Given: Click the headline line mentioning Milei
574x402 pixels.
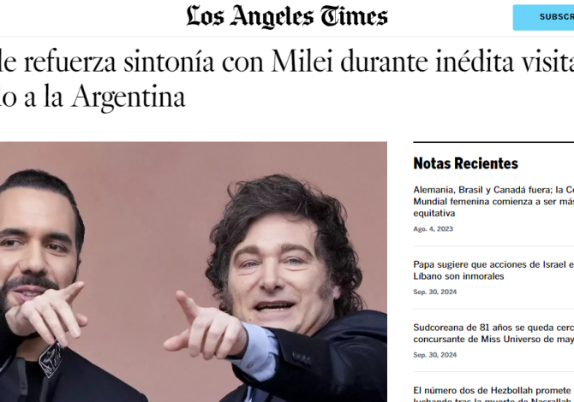Looking at the screenshot, I should (x=287, y=62).
